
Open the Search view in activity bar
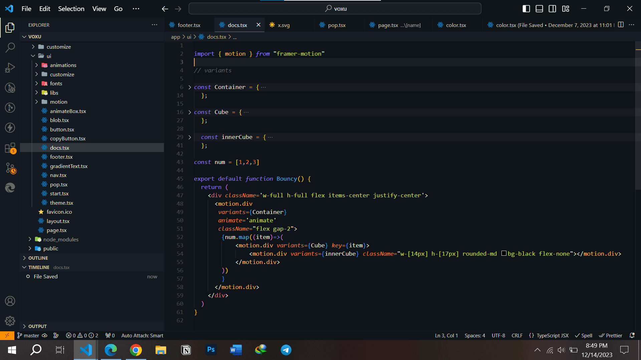pos(10,47)
